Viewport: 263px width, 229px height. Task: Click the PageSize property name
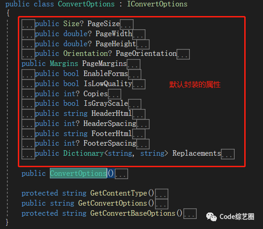pyautogui.click(x=104, y=24)
